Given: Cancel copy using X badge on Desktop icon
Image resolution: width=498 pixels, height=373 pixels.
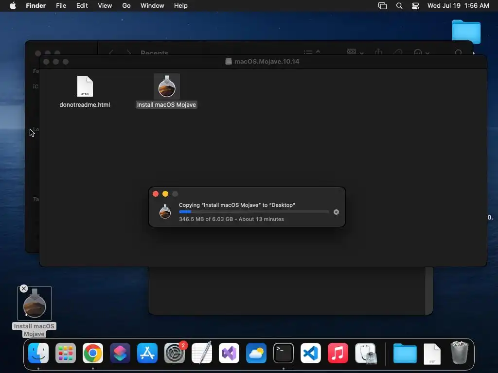Looking at the screenshot, I should click(x=24, y=288).
